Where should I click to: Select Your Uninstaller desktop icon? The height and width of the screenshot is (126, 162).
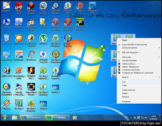pos(43,8)
